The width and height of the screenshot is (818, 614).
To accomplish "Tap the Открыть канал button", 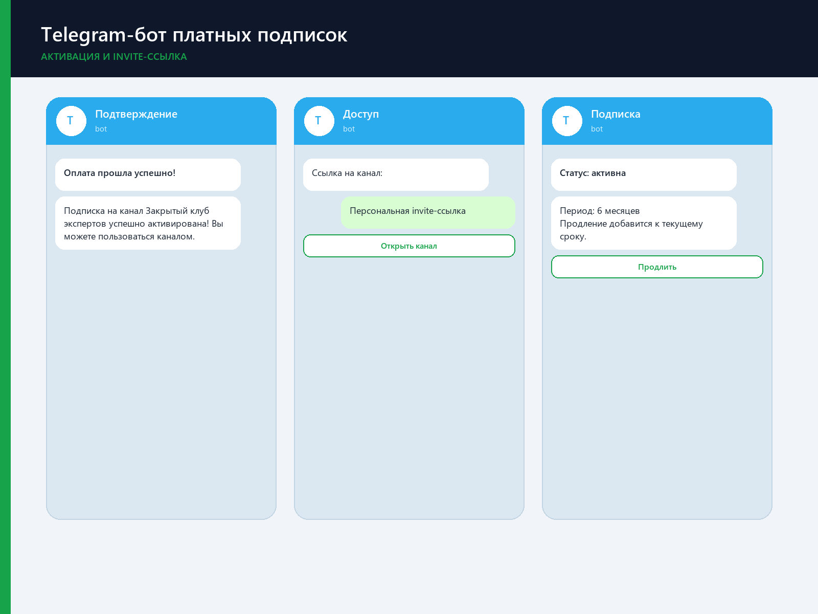I will coord(409,246).
